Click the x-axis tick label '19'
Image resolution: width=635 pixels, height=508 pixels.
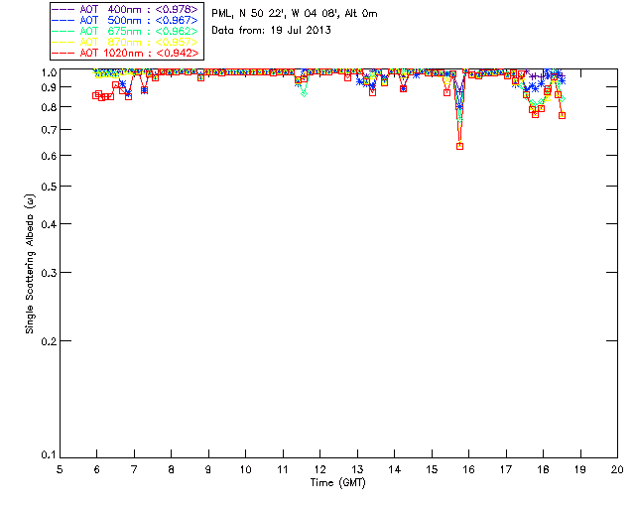pyautogui.click(x=580, y=469)
